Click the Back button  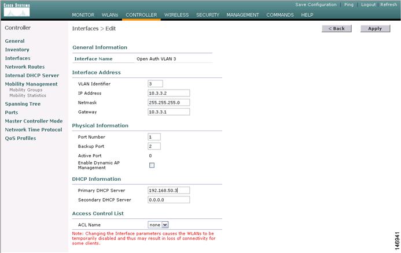click(337, 29)
